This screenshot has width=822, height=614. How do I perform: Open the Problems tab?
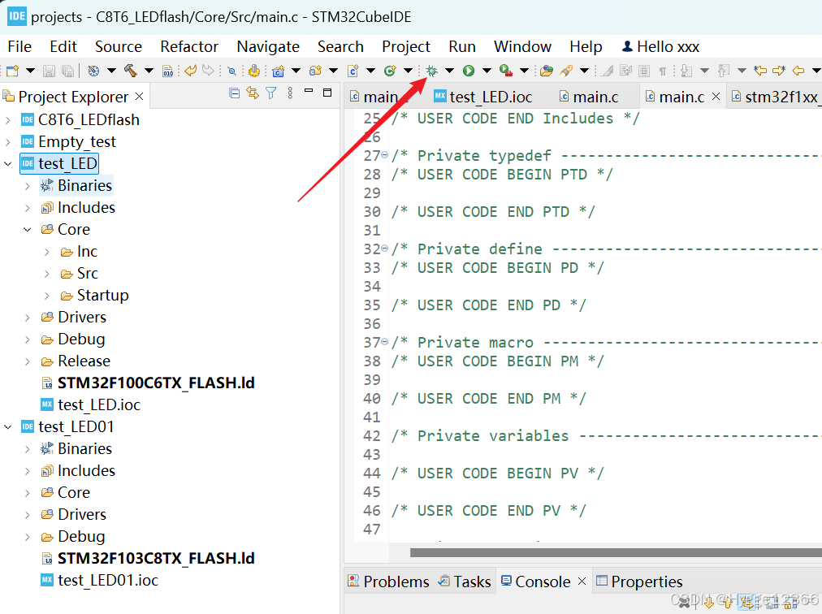click(388, 582)
